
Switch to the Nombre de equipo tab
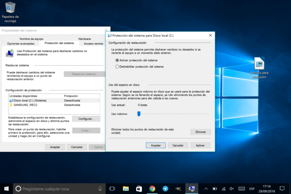click(x=31, y=39)
